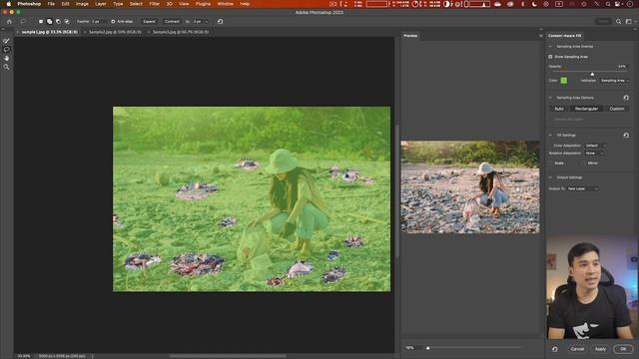The height and width of the screenshot is (359, 639).
Task: Open the Search icon in options bar
Action: (618, 21)
